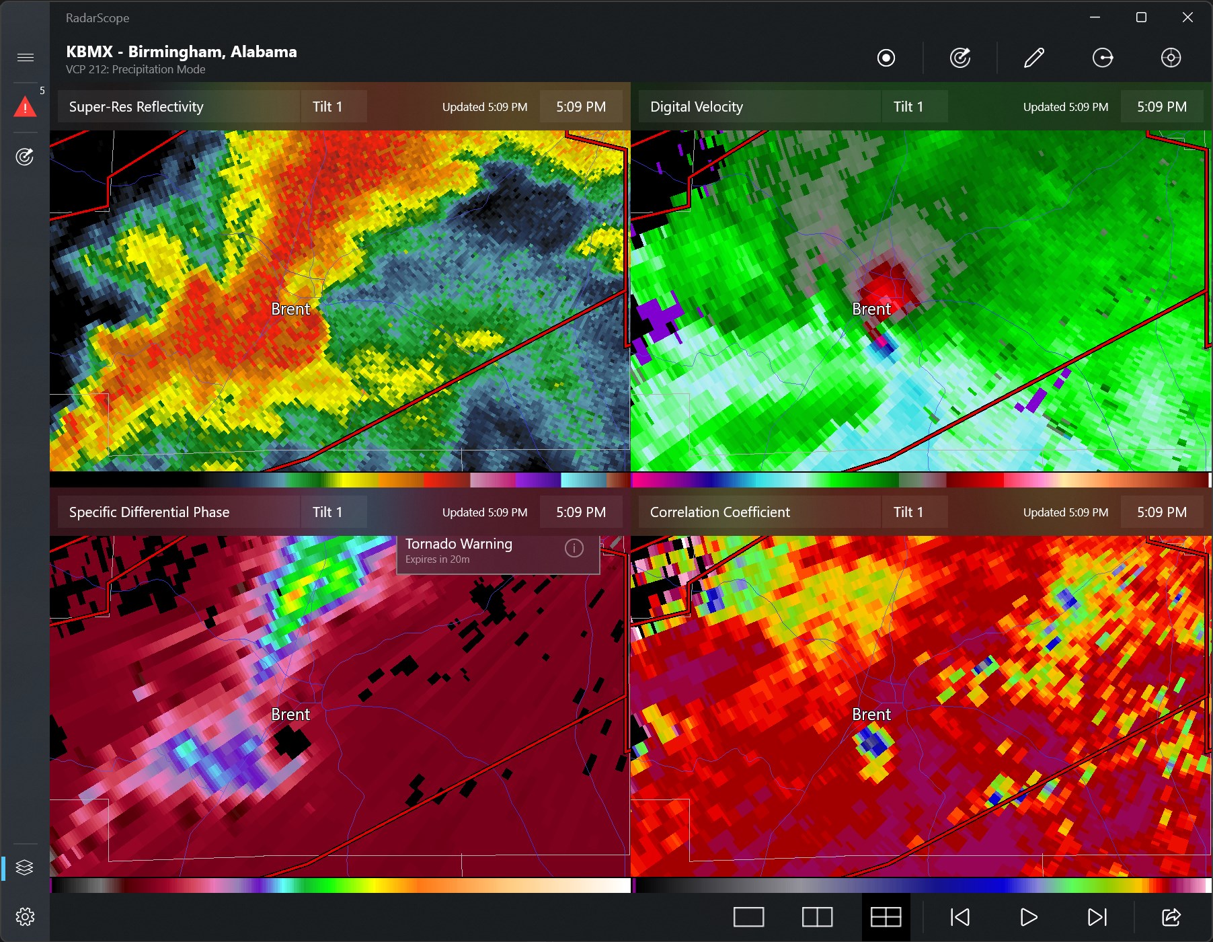Image resolution: width=1213 pixels, height=942 pixels.
Task: View the 5 active weather alerts
Action: pos(26,106)
